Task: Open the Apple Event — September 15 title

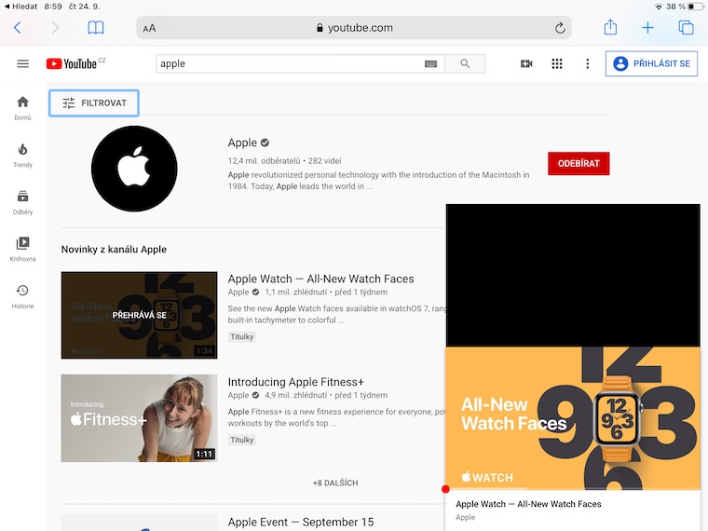Action: [x=301, y=522]
